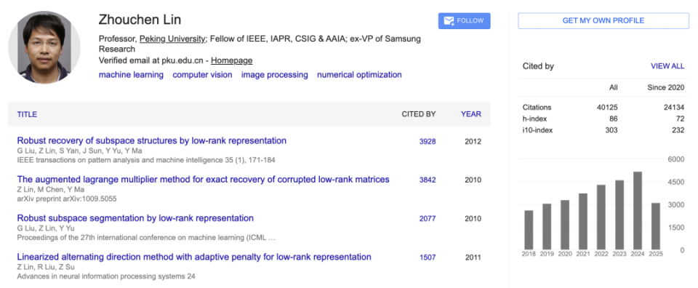Open View All citations link
The image size is (698, 288).
(x=667, y=66)
